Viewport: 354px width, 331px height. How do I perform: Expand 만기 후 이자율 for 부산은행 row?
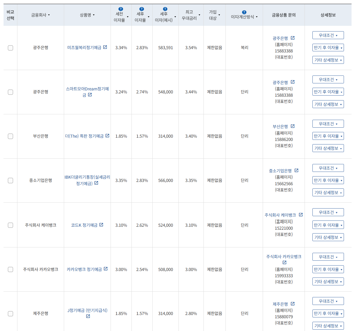click(328, 136)
